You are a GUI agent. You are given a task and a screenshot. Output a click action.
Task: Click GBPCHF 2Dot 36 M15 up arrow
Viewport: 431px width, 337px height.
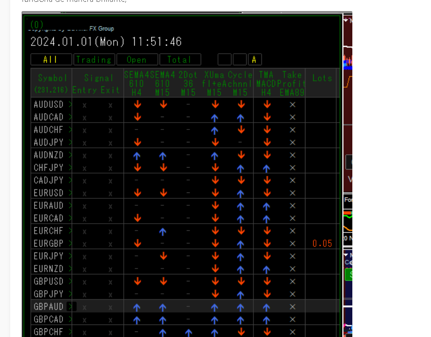[x=189, y=332]
